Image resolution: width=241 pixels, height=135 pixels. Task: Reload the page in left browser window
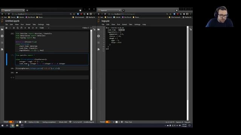[9, 14]
